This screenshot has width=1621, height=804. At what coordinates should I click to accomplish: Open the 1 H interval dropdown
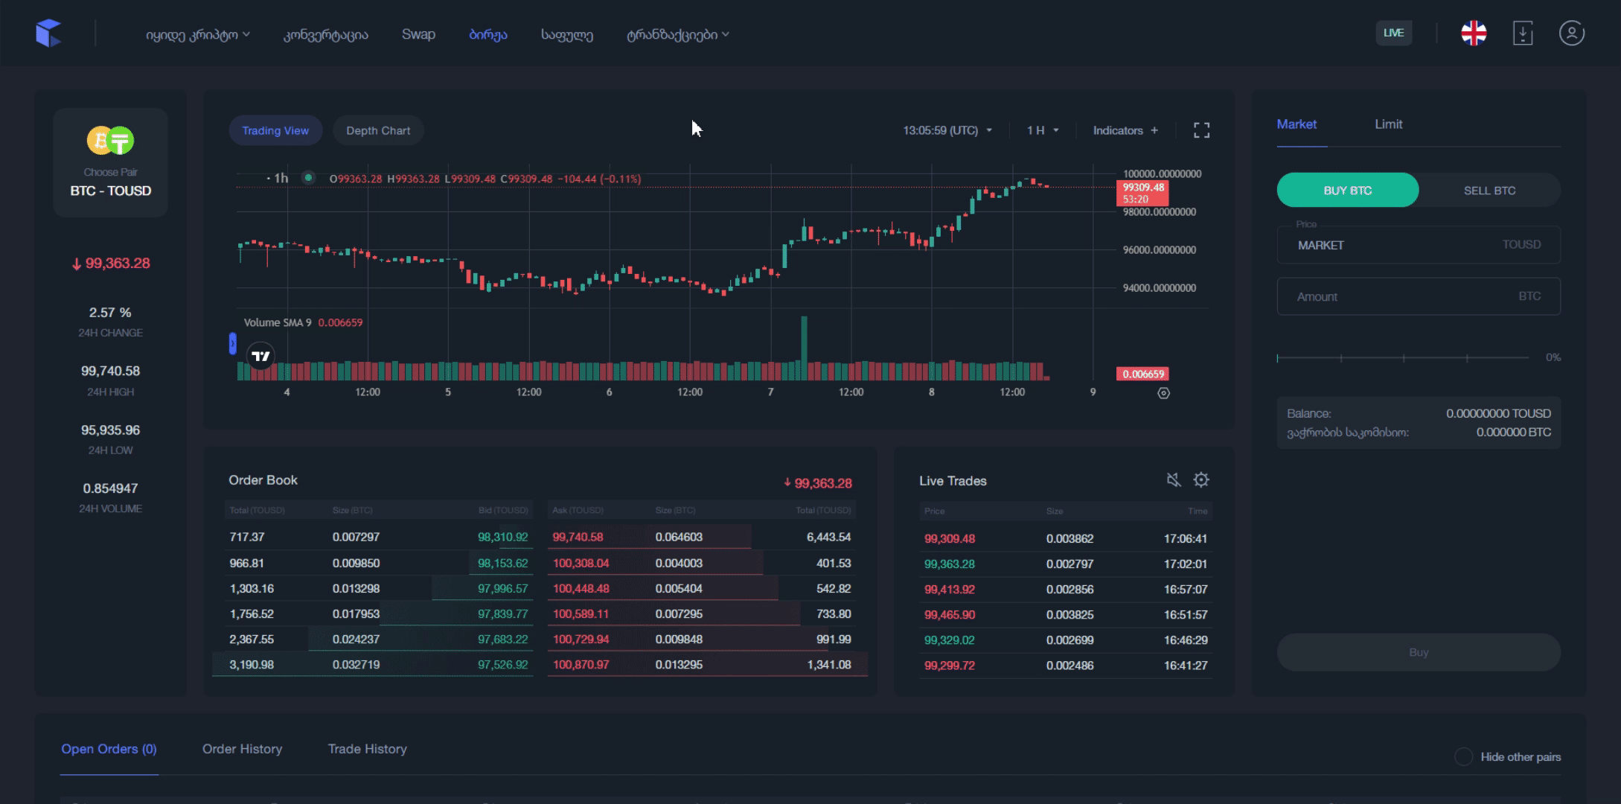coord(1042,130)
